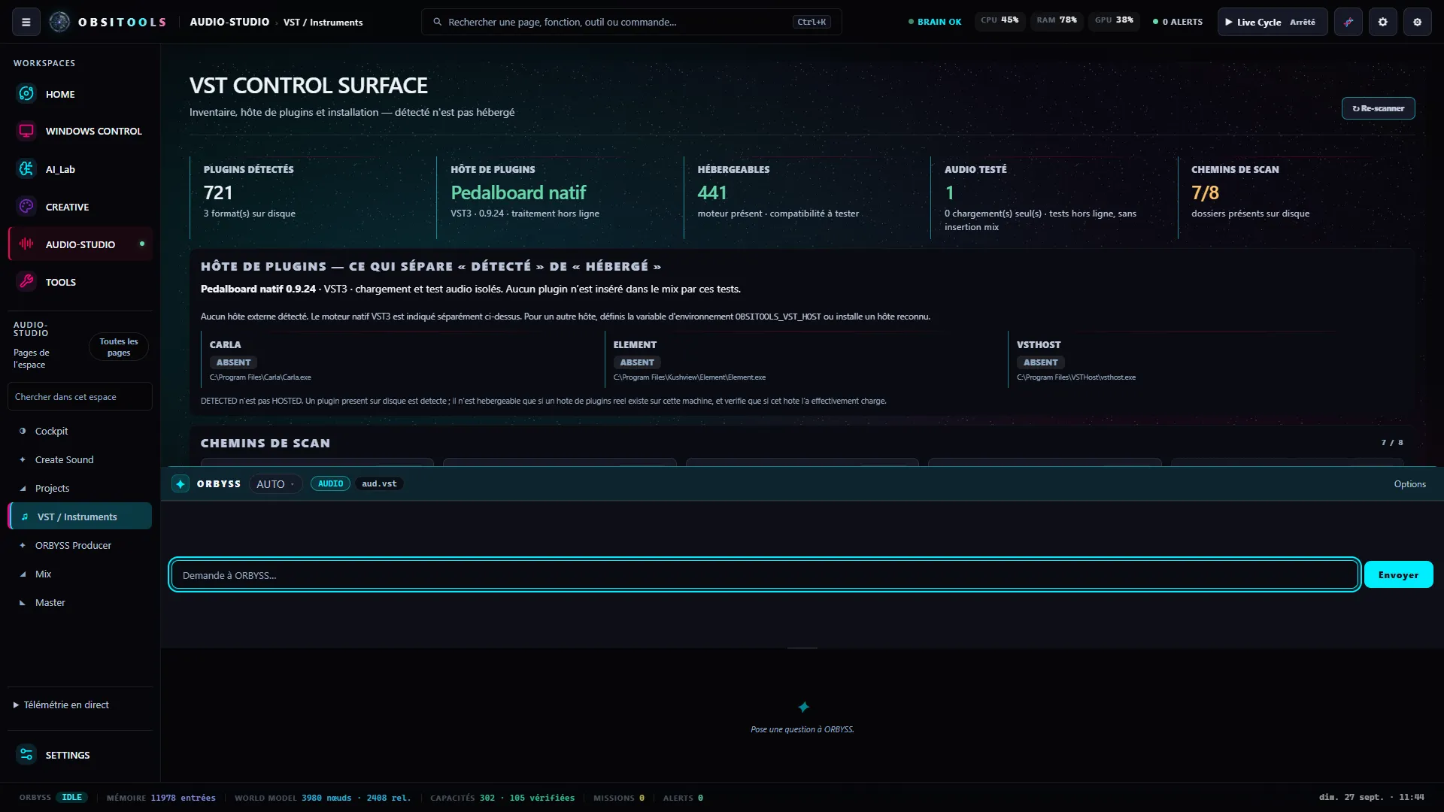Click the ORBYSS star icon in the chat header
Screen dimensions: 1444x812
(x=180, y=484)
